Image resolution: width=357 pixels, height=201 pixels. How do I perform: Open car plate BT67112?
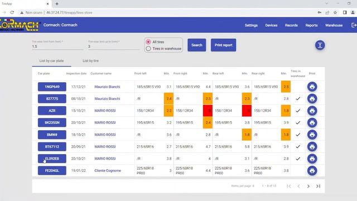(52, 146)
